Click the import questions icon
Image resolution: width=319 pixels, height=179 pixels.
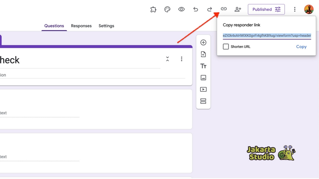tap(203, 54)
